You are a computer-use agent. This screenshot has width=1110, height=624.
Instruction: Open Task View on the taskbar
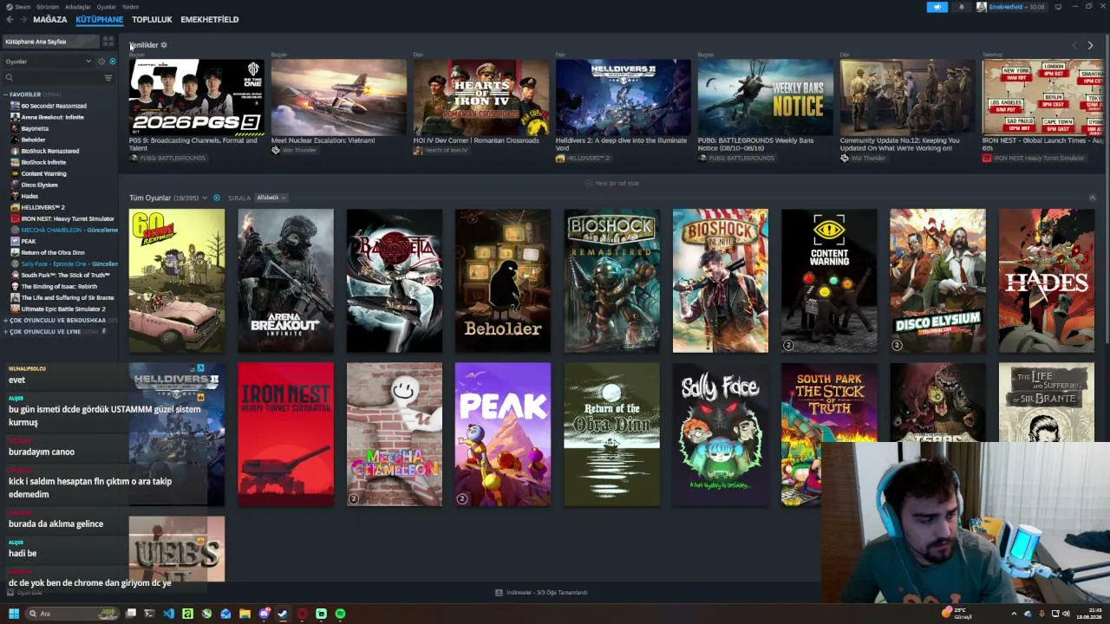(130, 614)
